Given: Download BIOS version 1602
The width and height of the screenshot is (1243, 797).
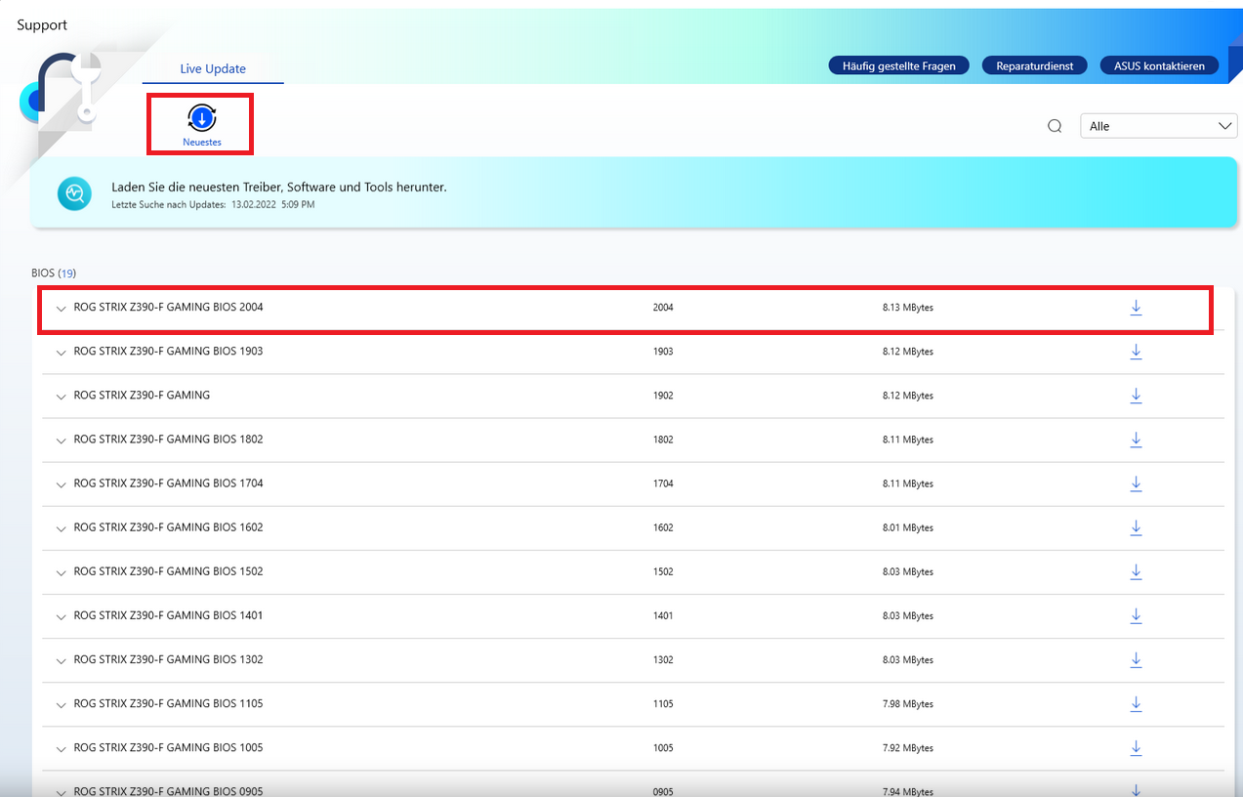Looking at the screenshot, I should (x=1136, y=527).
